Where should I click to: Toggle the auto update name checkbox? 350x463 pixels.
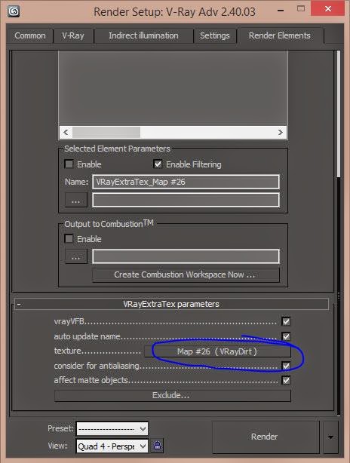(286, 336)
